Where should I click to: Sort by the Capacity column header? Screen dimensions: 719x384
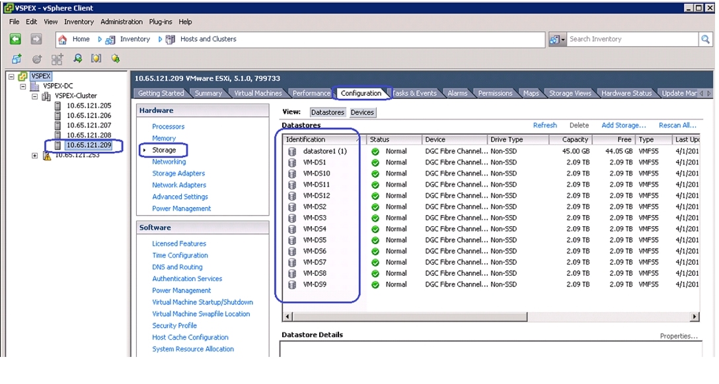pos(570,139)
